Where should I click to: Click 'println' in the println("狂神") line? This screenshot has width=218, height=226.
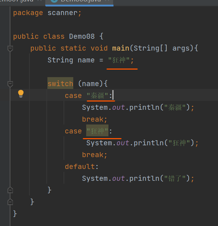click(149, 143)
